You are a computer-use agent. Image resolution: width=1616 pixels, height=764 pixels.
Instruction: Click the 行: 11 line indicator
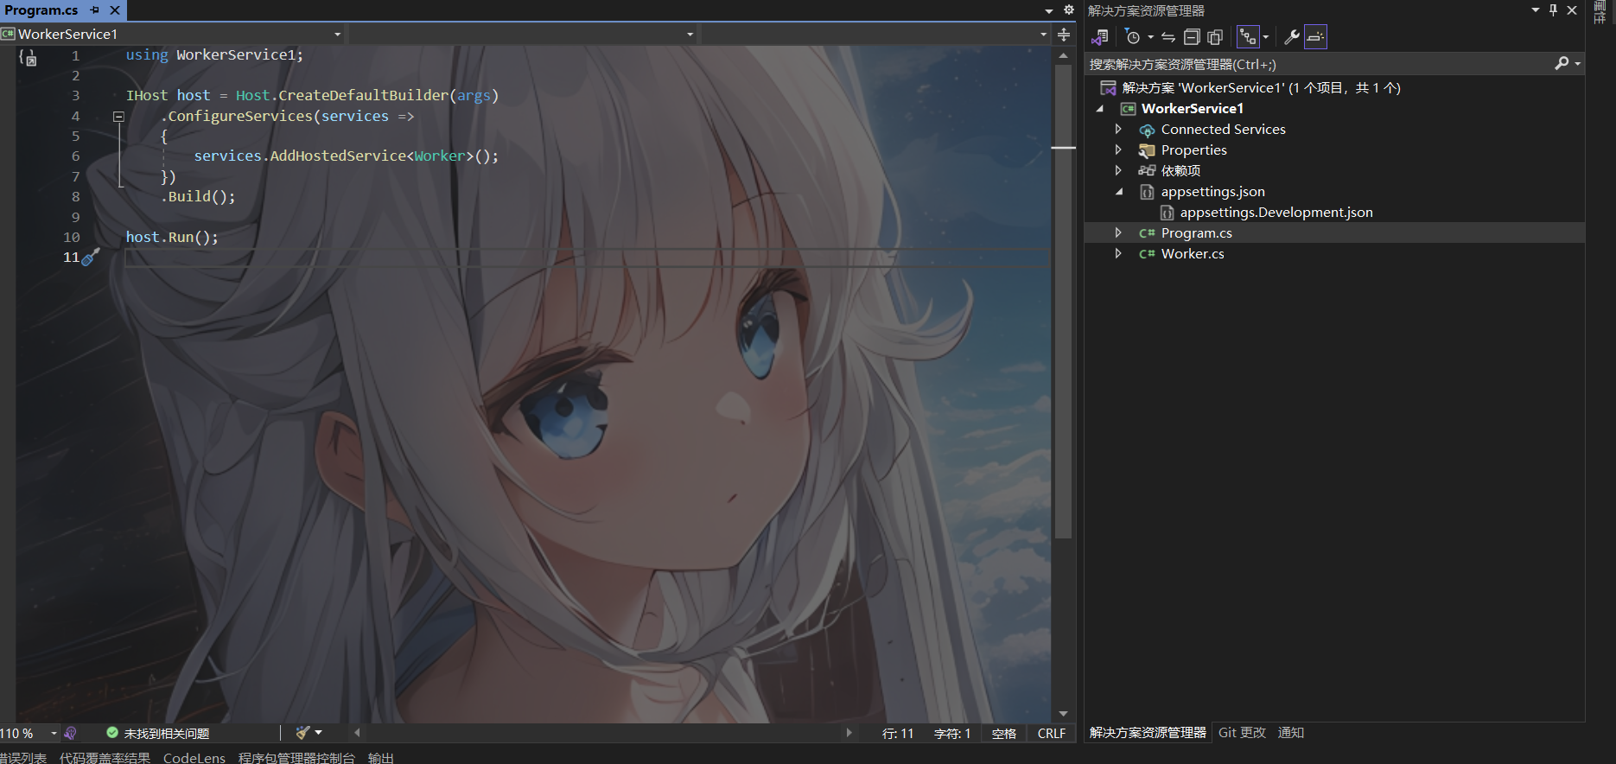(x=898, y=734)
